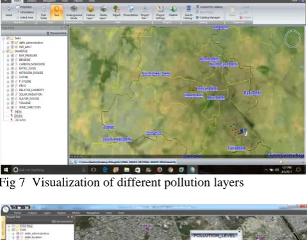The image size is (307, 240).
Task: Expand the NITROGEN_DIOXIDE layer node
Action: click(8, 73)
